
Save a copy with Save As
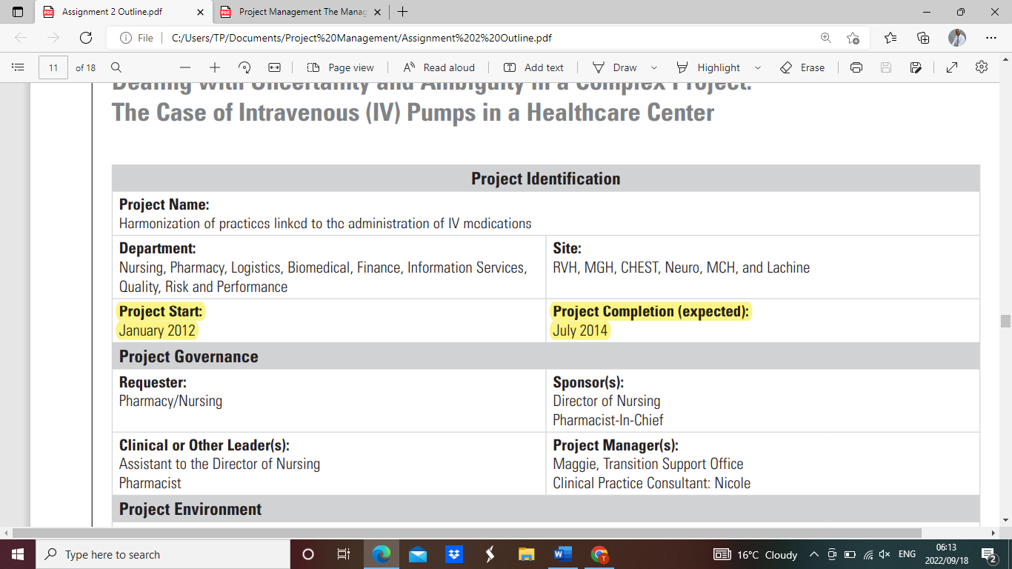coord(916,67)
